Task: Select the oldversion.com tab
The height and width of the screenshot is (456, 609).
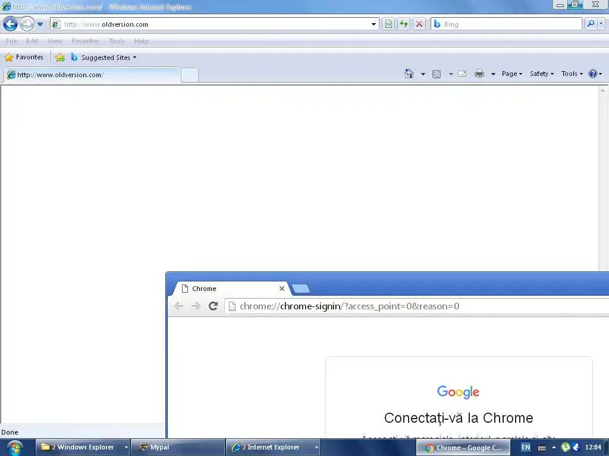Action: 92,75
